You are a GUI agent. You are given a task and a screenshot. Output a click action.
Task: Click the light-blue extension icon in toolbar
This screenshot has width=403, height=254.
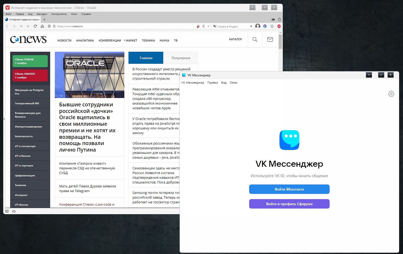[272, 26]
